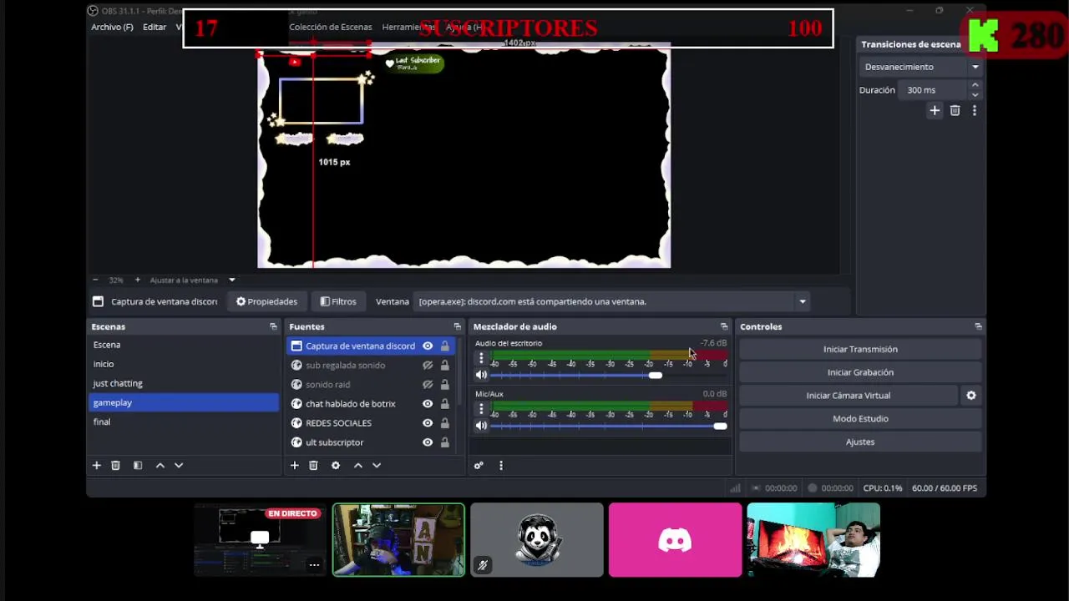This screenshot has width=1069, height=601.
Task: Open the Desvanecimiento transition dropdown
Action: [x=921, y=67]
